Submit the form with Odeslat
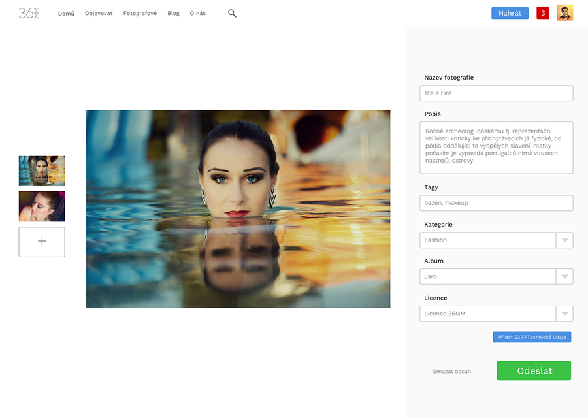 coord(534,370)
